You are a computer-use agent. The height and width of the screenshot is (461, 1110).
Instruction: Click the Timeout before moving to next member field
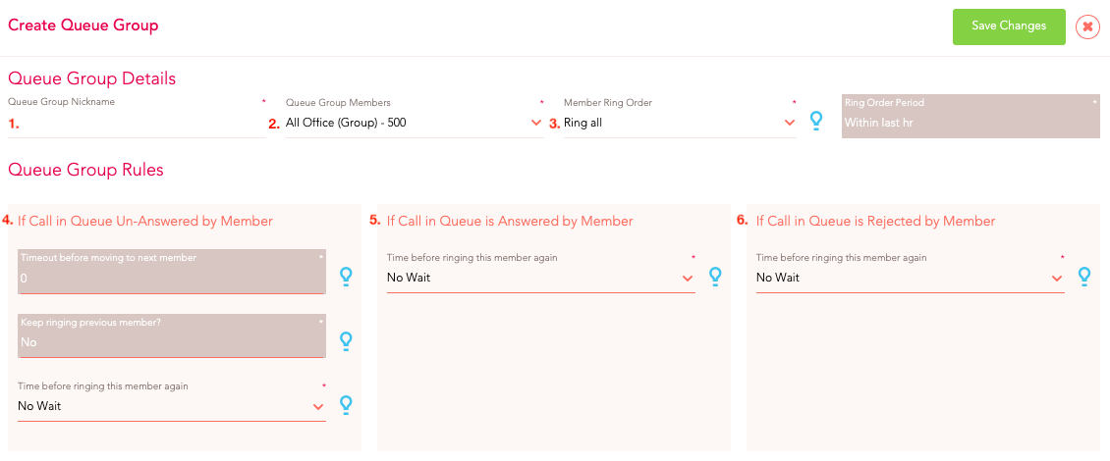(171, 272)
